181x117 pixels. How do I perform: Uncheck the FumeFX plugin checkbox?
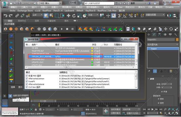point(27,81)
